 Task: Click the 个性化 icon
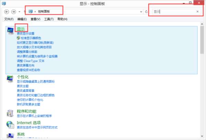tap(10, 79)
